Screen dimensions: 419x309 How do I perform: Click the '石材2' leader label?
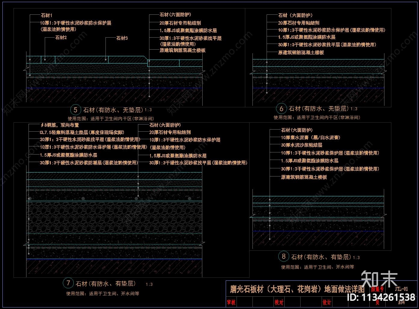(x=61, y=38)
